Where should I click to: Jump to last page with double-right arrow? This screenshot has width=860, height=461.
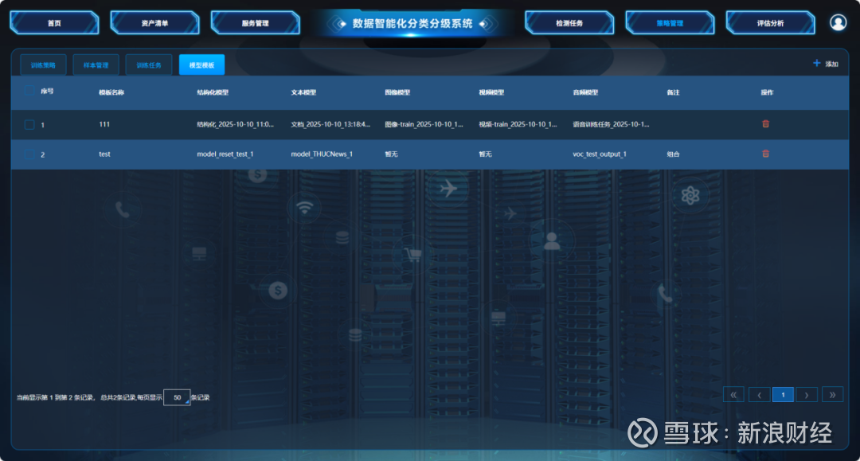832,394
